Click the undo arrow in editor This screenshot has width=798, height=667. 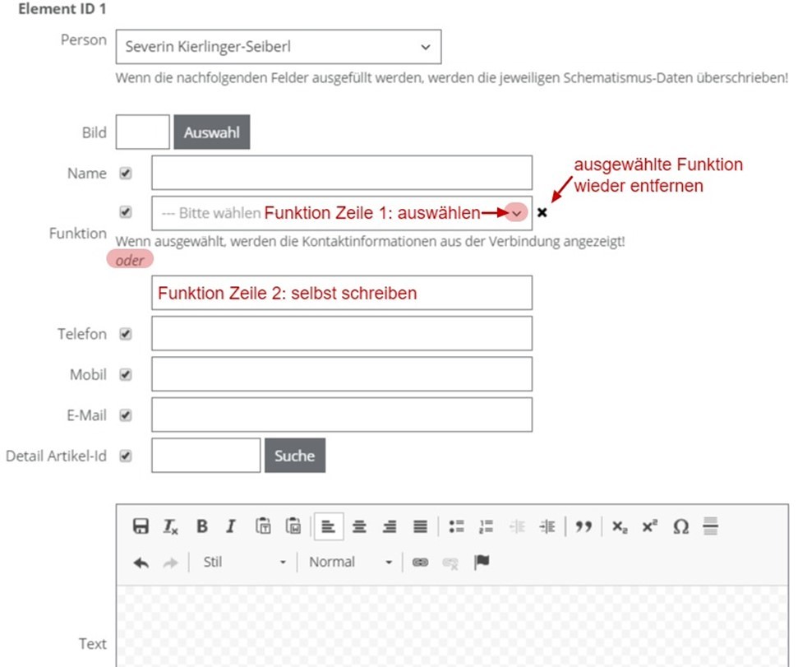point(141,563)
